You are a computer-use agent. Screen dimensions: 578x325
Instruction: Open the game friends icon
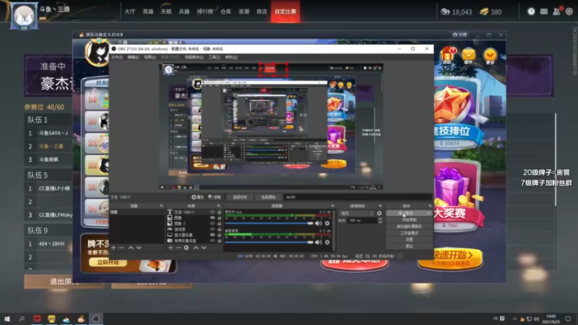tap(556, 12)
